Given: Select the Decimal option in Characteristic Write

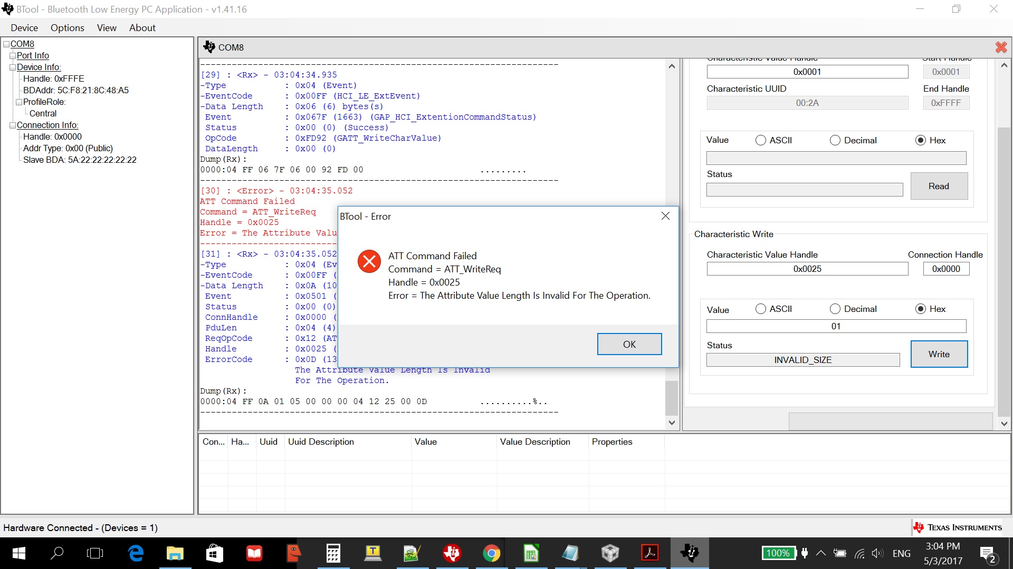Looking at the screenshot, I should 835,309.
